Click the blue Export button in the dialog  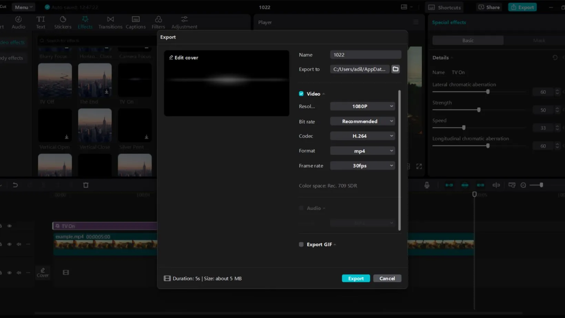click(x=356, y=278)
